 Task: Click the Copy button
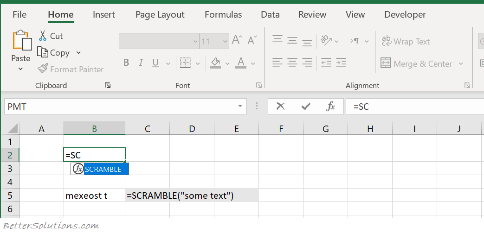53,53
